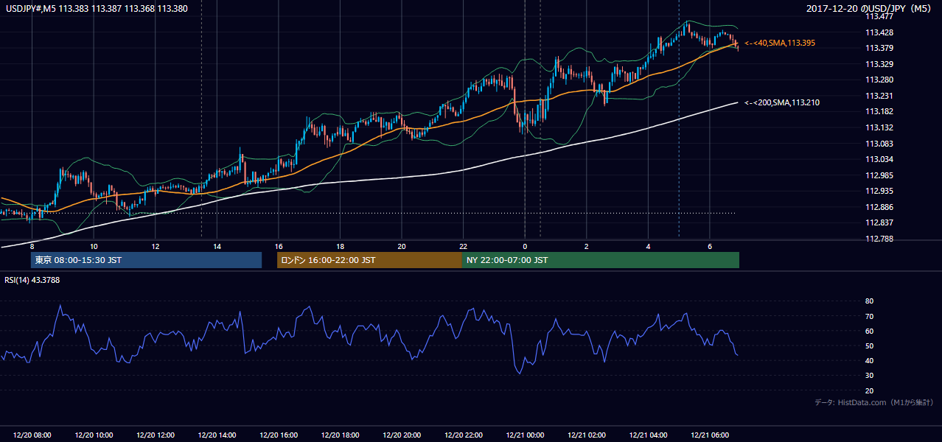
Task: Click hour label 10 under price chart
Action: coord(94,246)
